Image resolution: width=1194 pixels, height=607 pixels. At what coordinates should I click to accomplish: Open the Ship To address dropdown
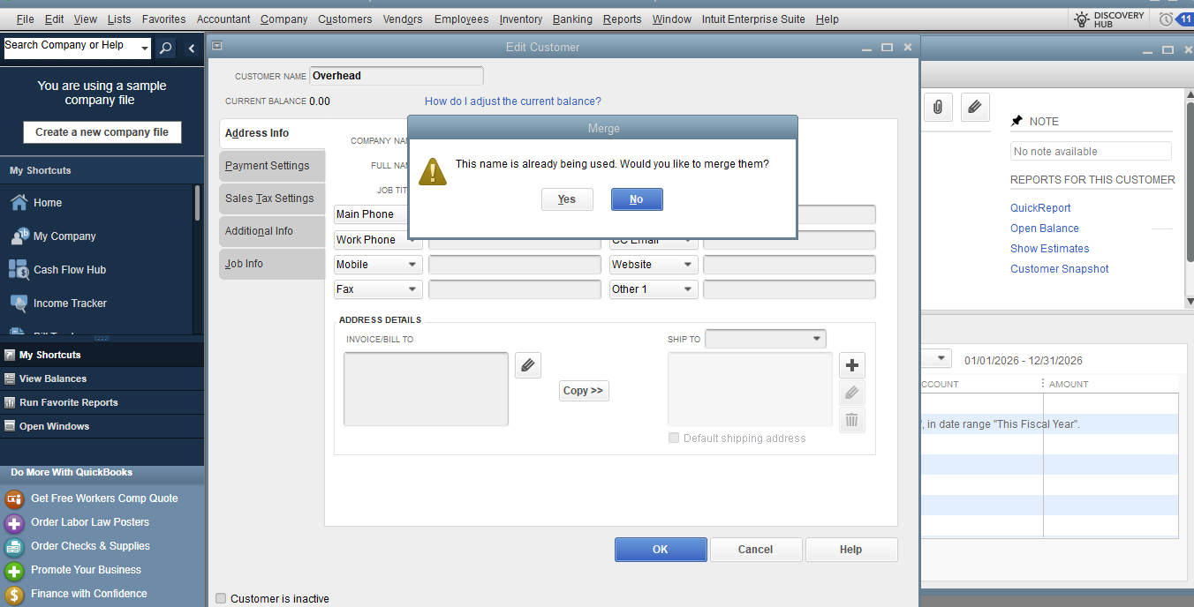coord(816,339)
